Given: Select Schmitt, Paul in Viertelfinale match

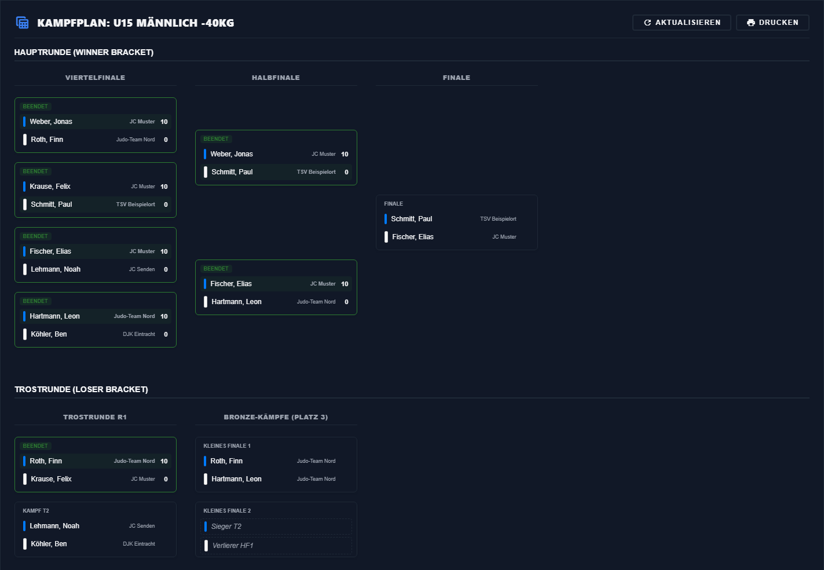Looking at the screenshot, I should pyautogui.click(x=96, y=204).
